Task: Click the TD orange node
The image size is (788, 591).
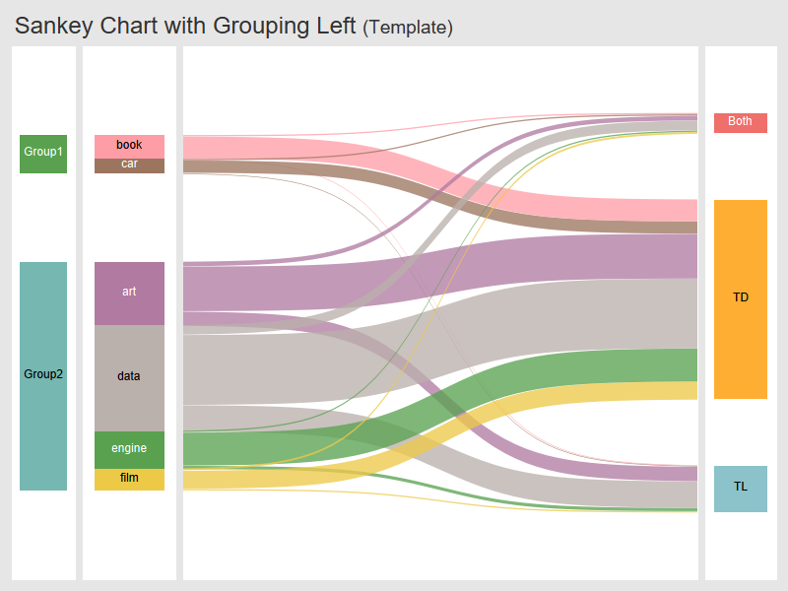Action: [x=740, y=297]
